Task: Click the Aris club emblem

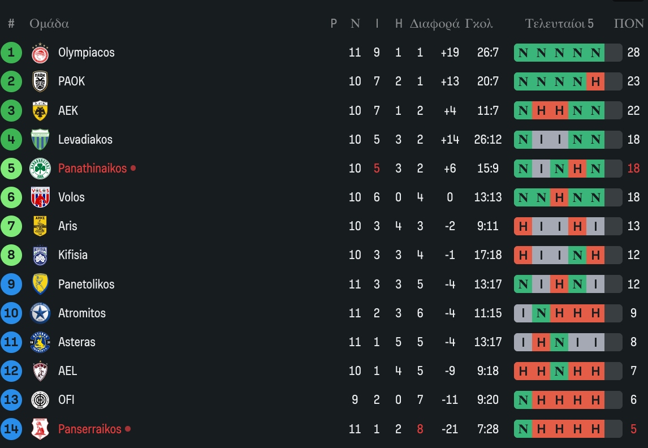Action: [40, 226]
